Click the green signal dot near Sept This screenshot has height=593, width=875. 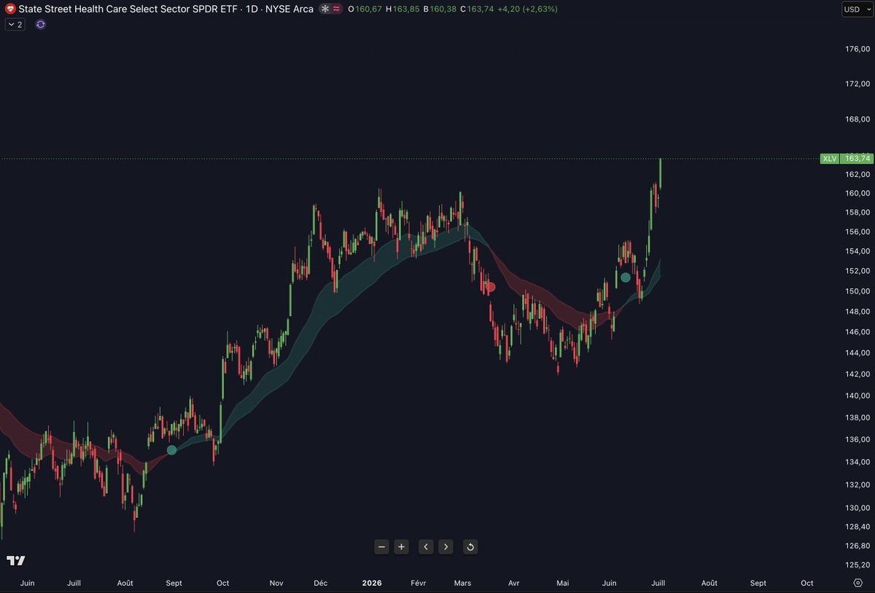171,450
